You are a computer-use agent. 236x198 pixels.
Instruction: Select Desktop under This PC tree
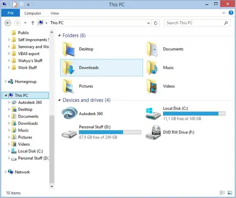[x=25, y=109]
